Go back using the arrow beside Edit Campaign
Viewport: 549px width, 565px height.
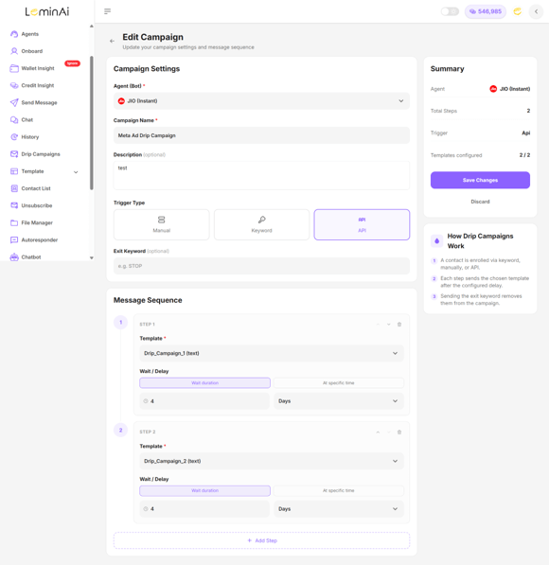click(x=112, y=41)
